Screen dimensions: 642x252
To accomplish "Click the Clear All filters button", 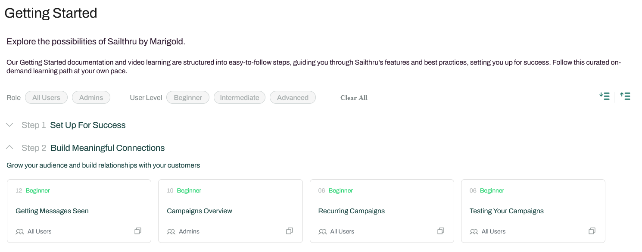I will [354, 98].
